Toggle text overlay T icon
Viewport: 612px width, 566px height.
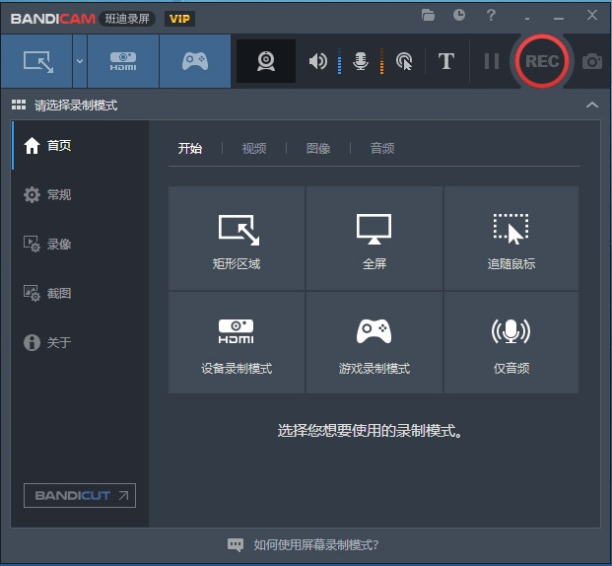tap(446, 61)
